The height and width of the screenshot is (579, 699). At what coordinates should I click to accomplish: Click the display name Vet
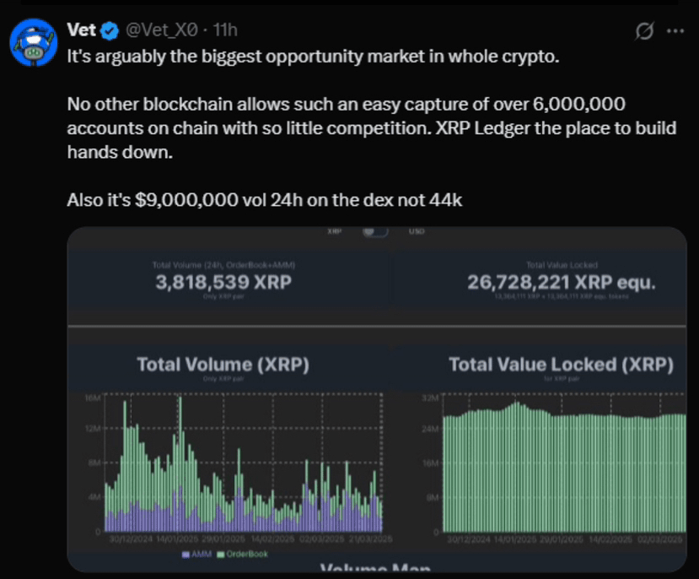82,31
